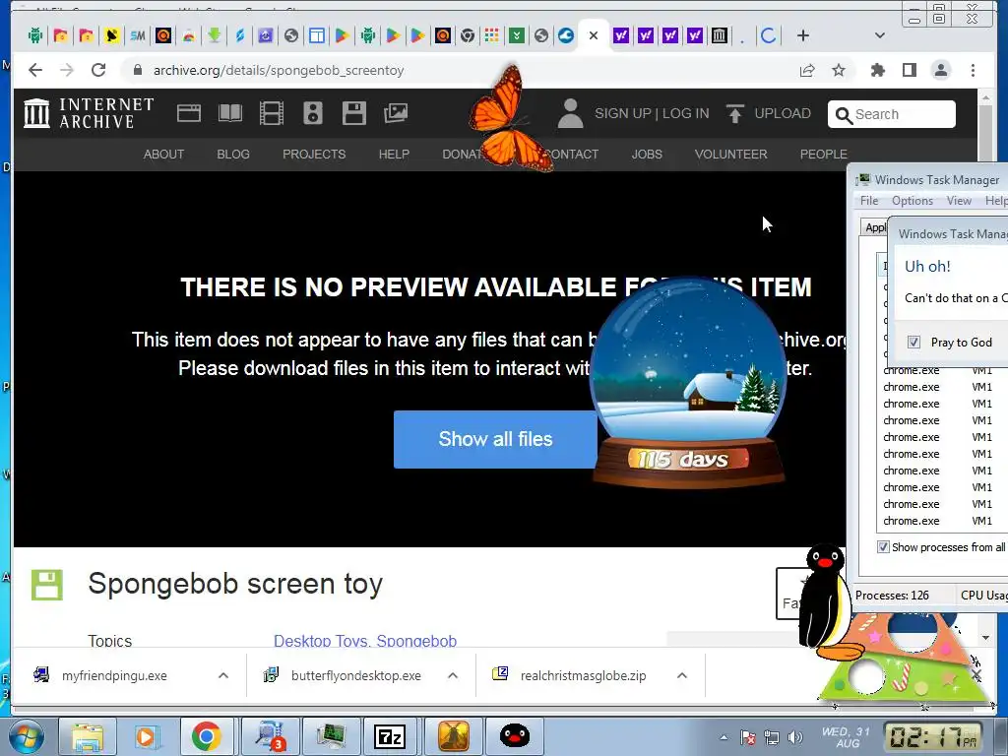Switch to the SM browser tab

(x=138, y=36)
